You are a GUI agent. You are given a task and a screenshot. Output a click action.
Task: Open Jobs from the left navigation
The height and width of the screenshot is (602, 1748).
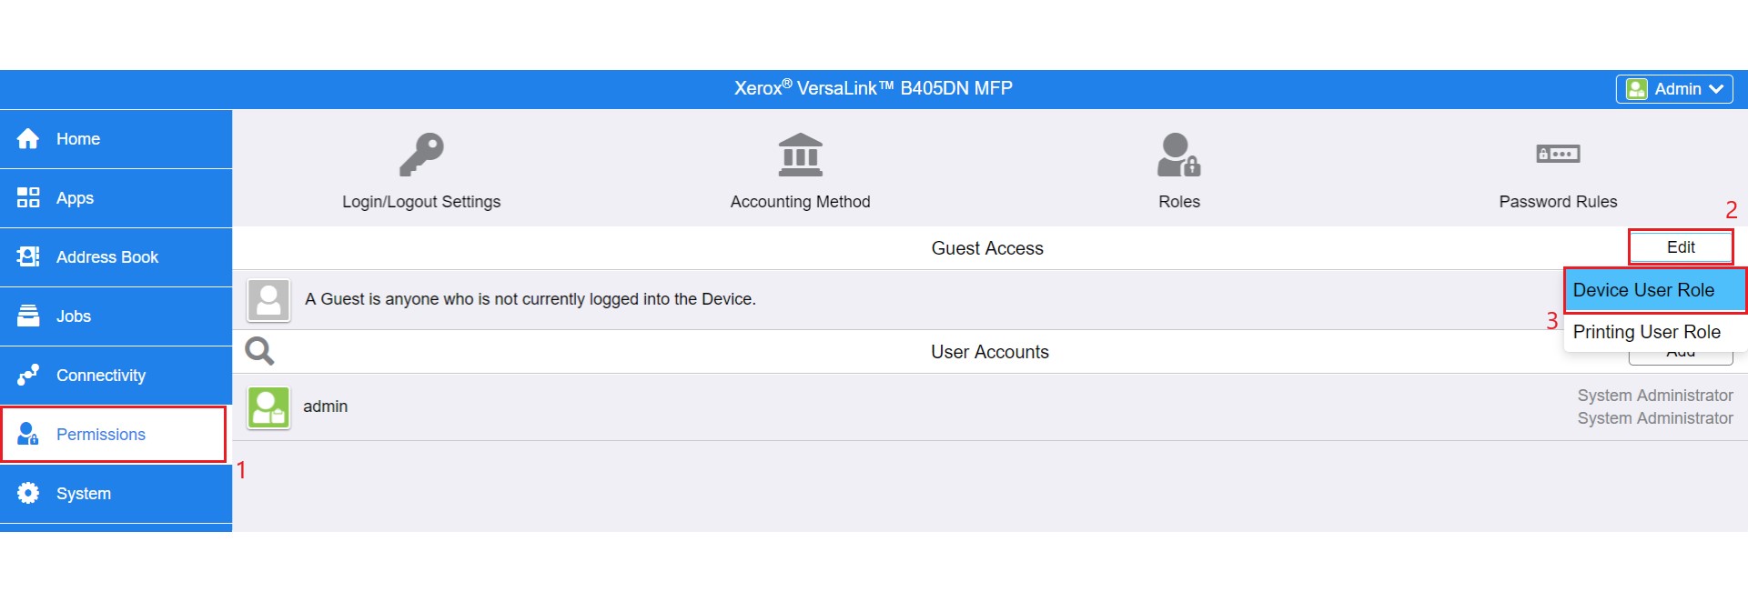(73, 316)
